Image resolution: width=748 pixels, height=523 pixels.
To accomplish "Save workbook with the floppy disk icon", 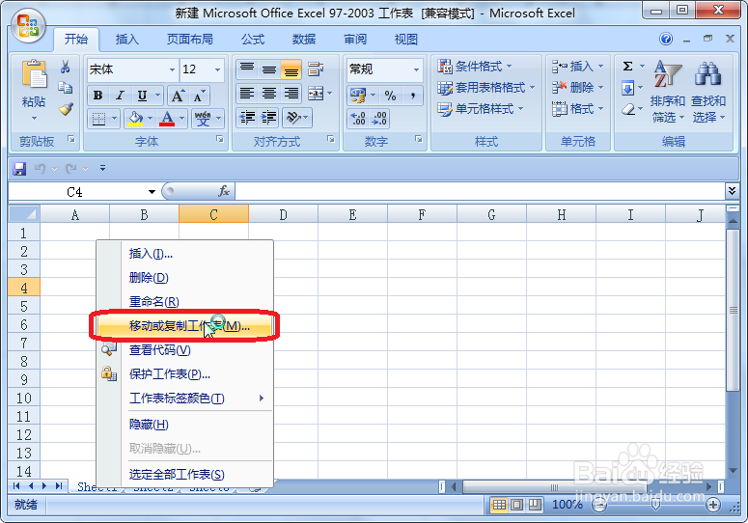I will click(19, 168).
